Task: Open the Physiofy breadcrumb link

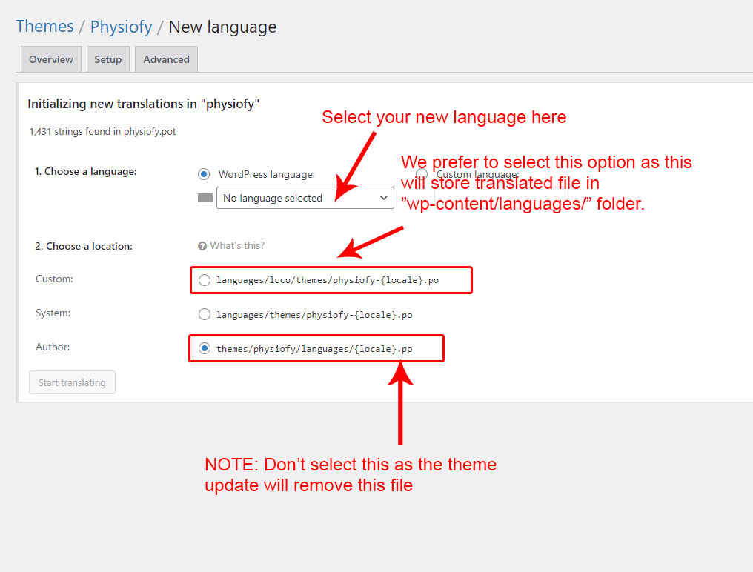Action: [x=121, y=27]
